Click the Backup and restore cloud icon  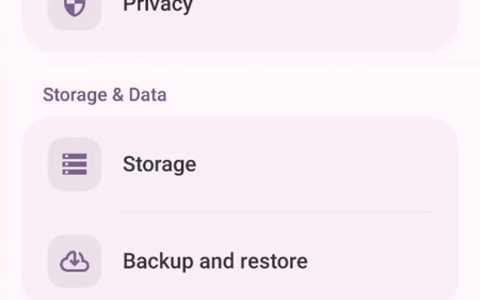click(x=75, y=261)
